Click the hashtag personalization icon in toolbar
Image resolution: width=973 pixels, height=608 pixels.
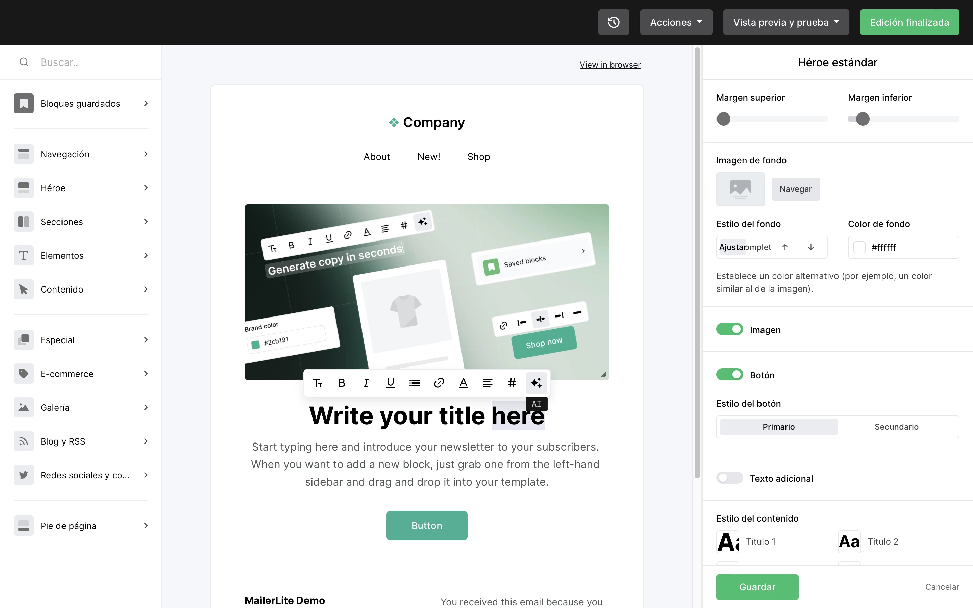[512, 383]
